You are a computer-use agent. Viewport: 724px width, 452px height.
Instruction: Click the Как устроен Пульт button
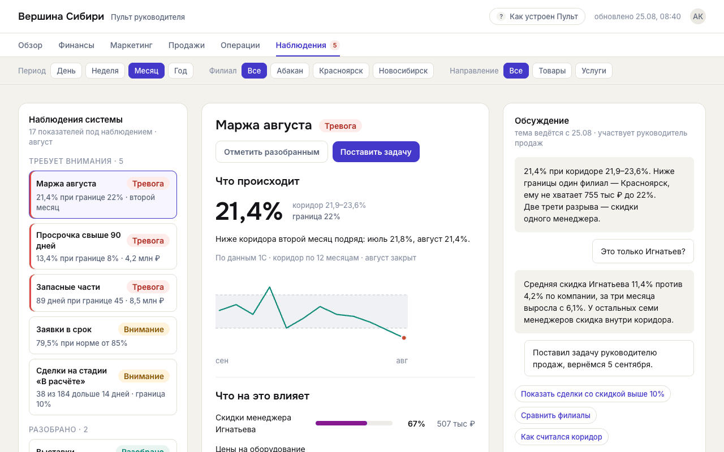(x=537, y=16)
